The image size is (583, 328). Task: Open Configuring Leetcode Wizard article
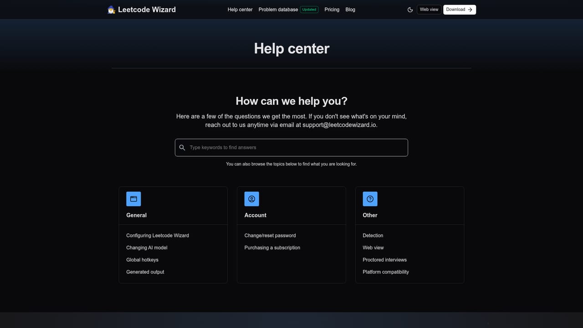click(158, 236)
